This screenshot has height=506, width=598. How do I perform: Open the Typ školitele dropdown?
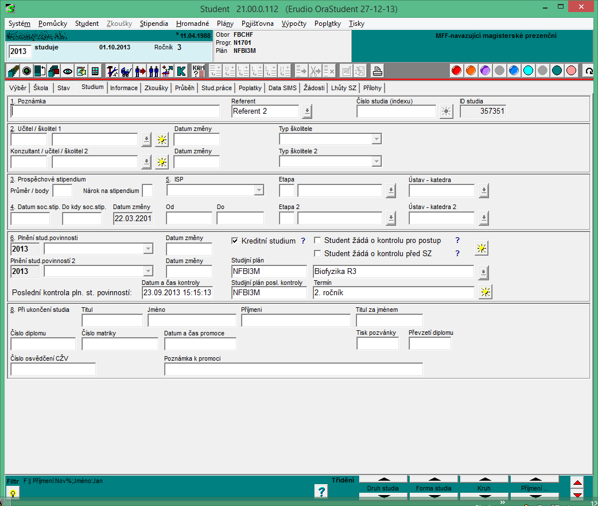click(x=376, y=139)
